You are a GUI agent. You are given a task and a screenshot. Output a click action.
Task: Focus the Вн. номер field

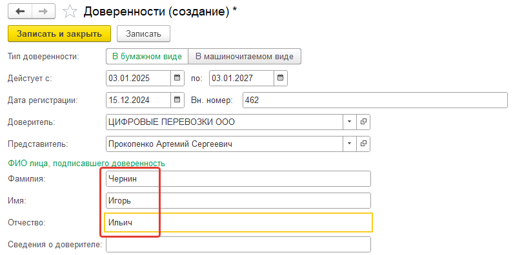click(x=375, y=100)
